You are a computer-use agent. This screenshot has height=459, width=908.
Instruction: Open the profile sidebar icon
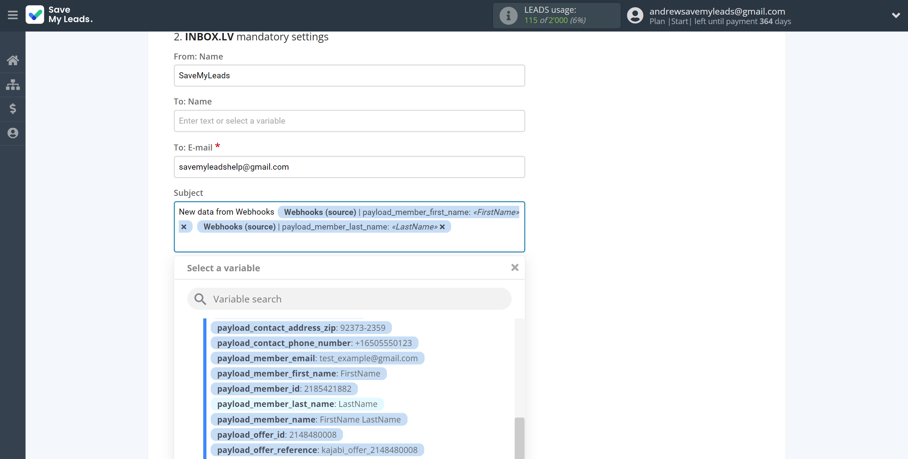point(13,133)
